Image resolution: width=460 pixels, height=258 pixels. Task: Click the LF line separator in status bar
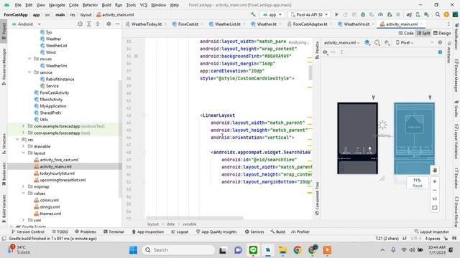[x=405, y=239]
